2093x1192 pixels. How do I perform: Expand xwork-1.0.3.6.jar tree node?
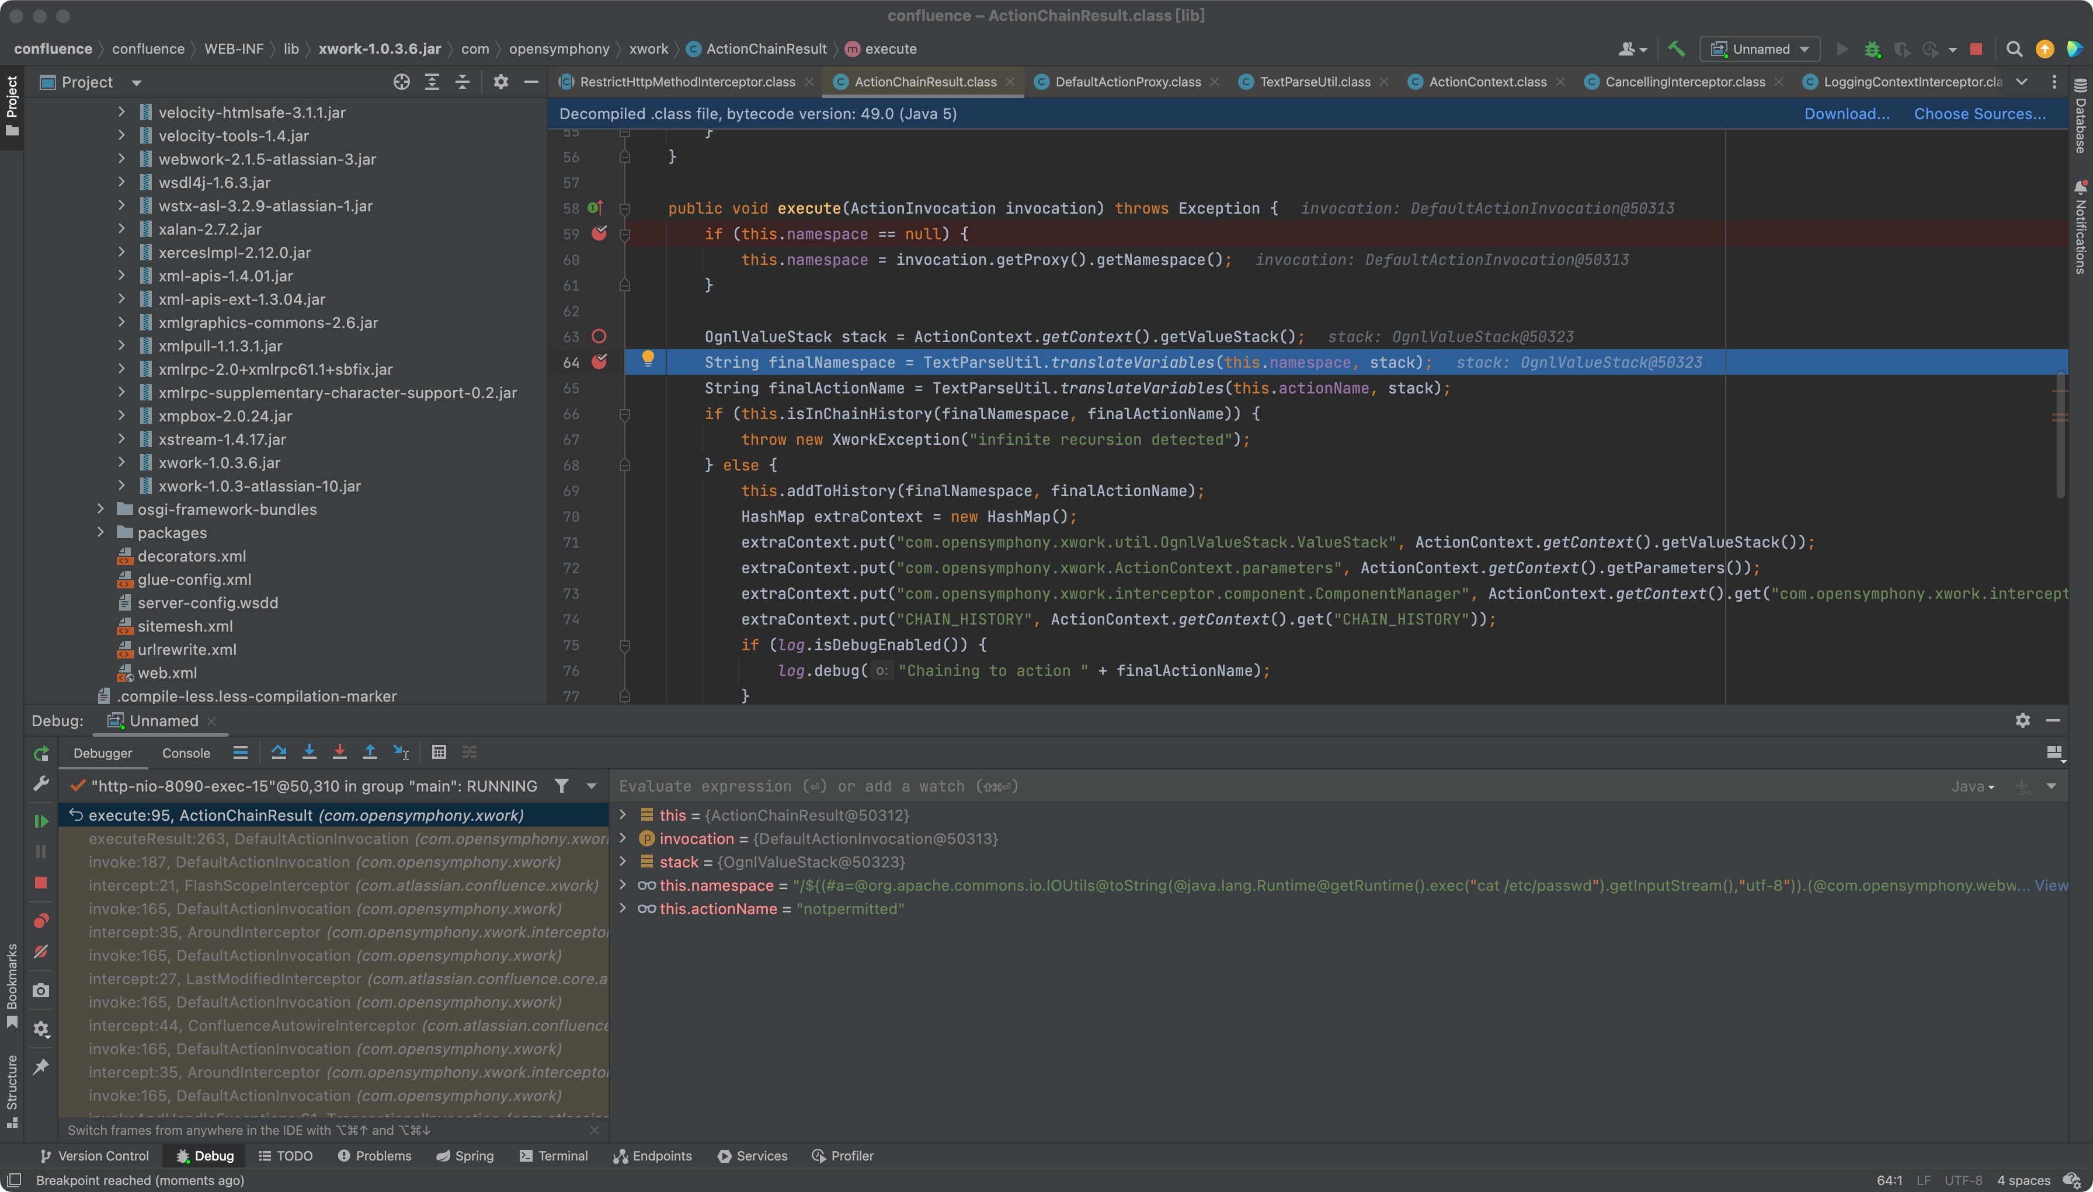pos(121,462)
